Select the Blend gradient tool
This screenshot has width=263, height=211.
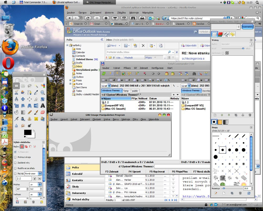click(23, 112)
